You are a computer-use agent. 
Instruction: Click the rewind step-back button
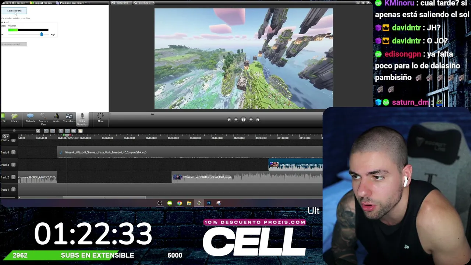tap(236, 120)
